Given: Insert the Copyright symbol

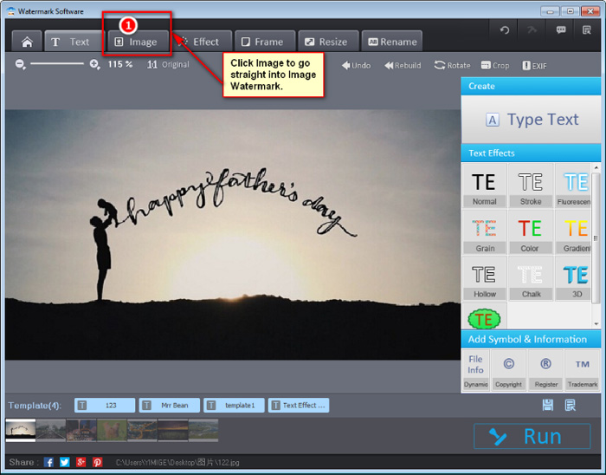Looking at the screenshot, I should pyautogui.click(x=509, y=371).
